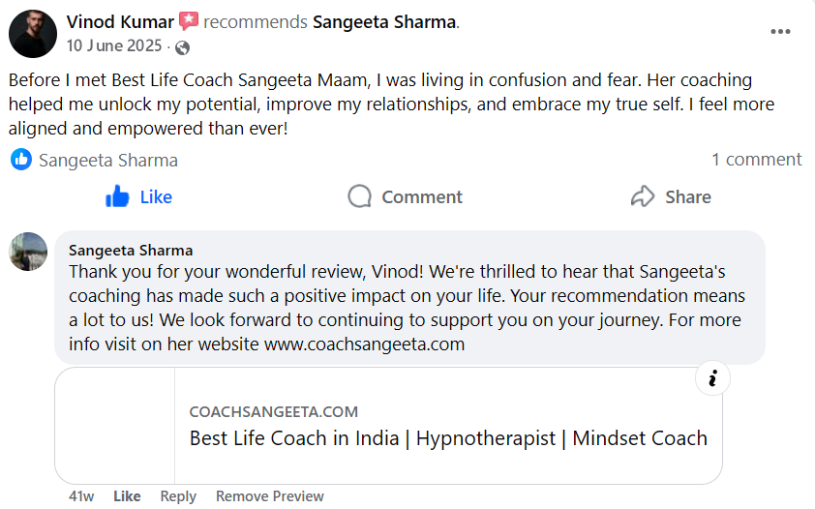Click the Comment speech bubble button
The width and height of the screenshot is (815, 509).
click(405, 197)
